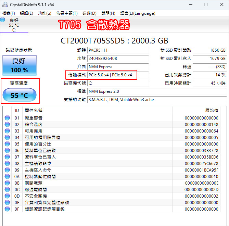Click raw value 000000025C6678
Viewport: 229px width, 226px height.
click(201, 163)
